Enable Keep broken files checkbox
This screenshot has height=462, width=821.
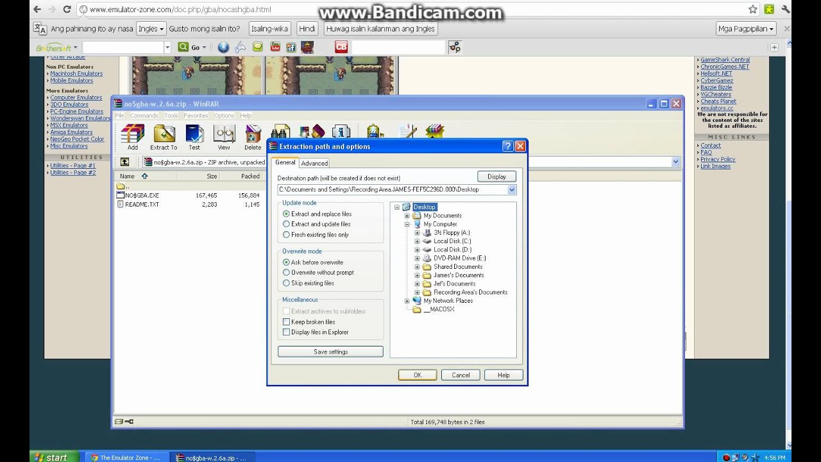286,321
